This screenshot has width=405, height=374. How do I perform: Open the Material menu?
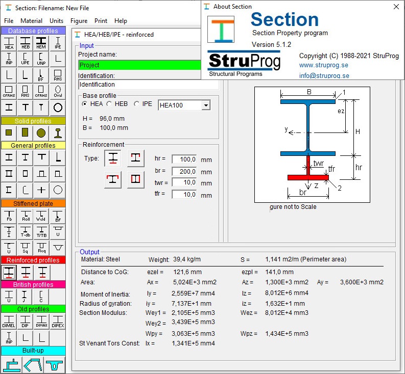coord(31,21)
